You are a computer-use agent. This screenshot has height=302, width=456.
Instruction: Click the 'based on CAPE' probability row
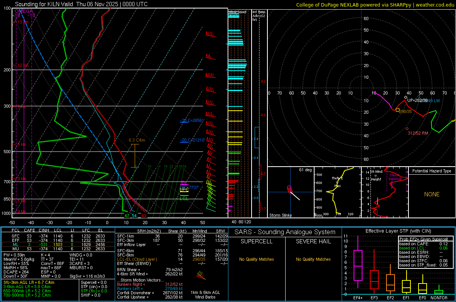click(424, 244)
